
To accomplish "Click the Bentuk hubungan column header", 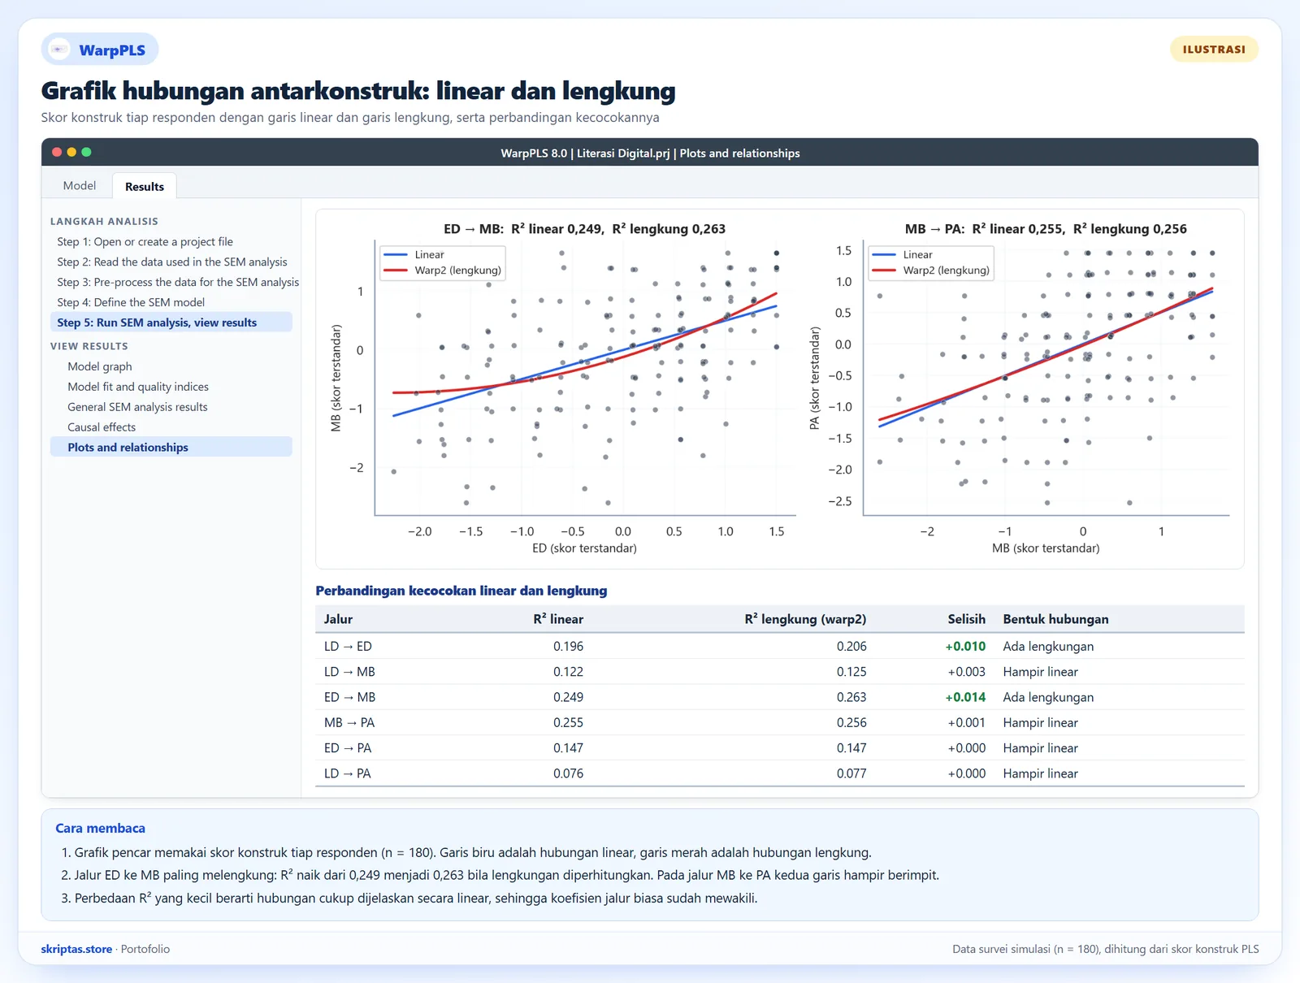I will pyautogui.click(x=1055, y=619).
